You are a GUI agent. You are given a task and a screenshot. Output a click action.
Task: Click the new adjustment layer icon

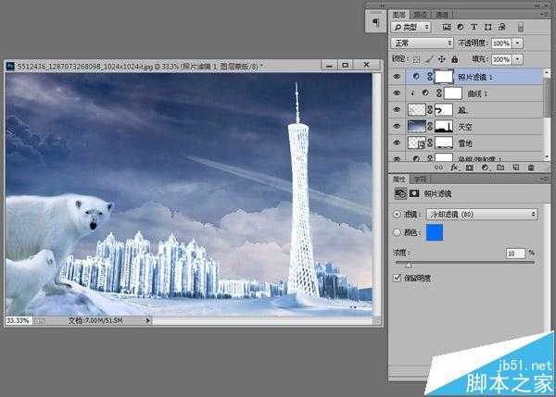[x=485, y=167]
